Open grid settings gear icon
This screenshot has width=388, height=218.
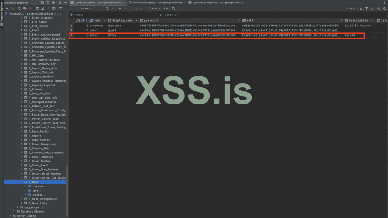pyautogui.click(x=385, y=8)
